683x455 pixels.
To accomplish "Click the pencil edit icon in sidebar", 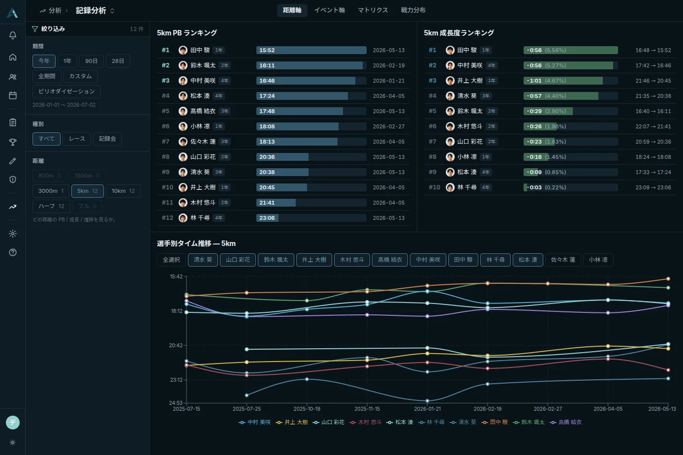I will (13, 161).
